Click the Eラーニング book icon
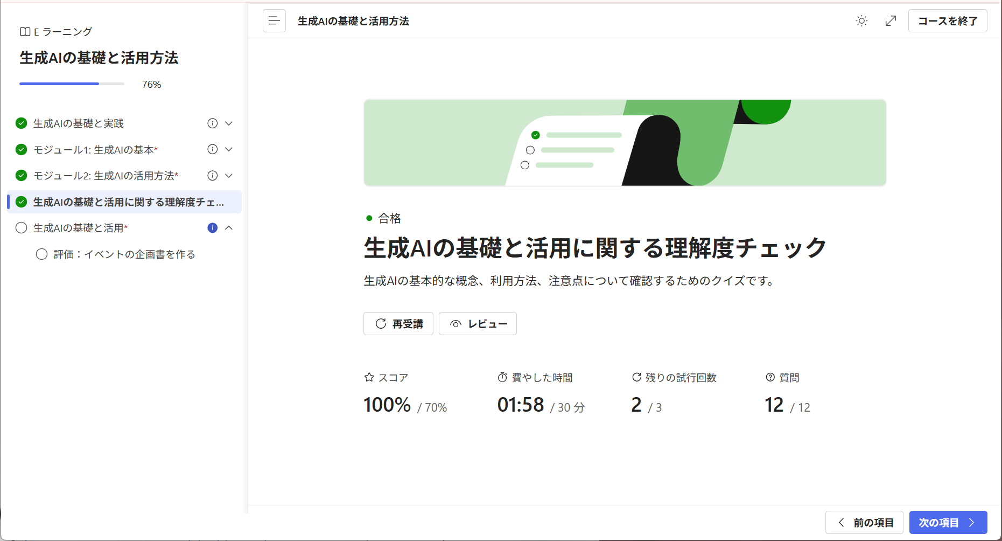This screenshot has height=541, width=1002. (25, 32)
